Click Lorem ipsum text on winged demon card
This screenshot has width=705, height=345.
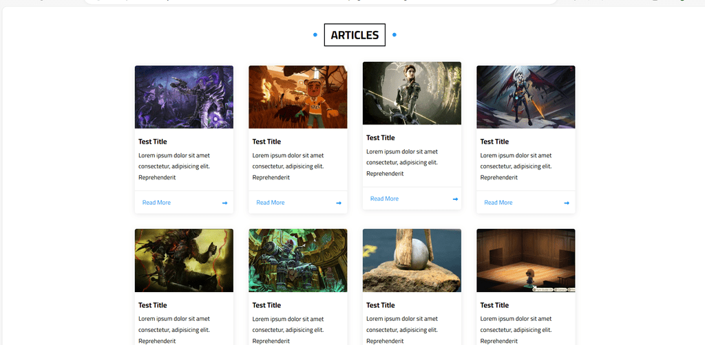tap(516, 166)
